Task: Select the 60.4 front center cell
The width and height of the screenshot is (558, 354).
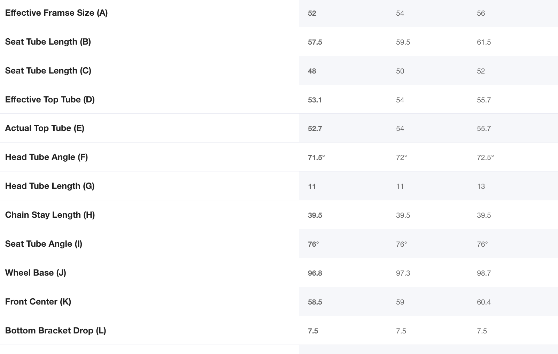Action: pyautogui.click(x=484, y=302)
